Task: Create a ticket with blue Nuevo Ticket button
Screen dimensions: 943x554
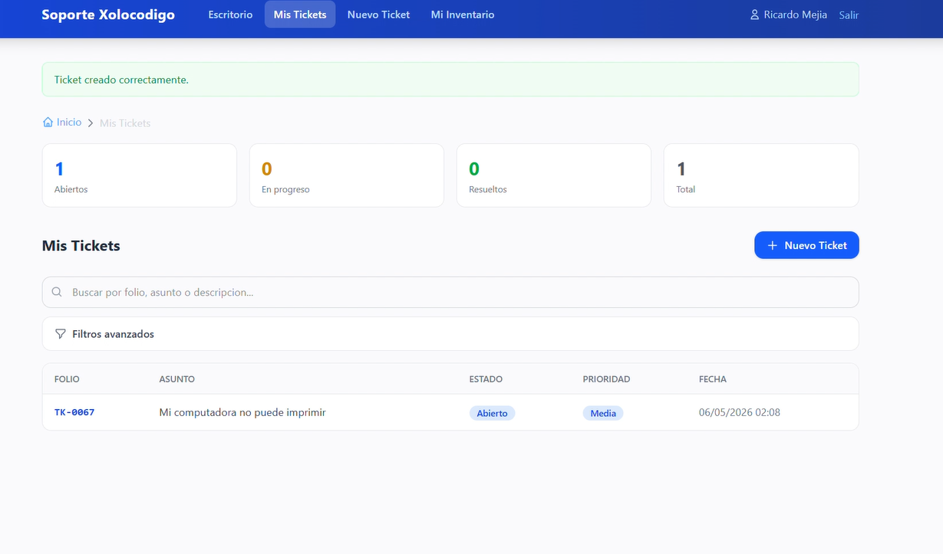Action: point(806,245)
